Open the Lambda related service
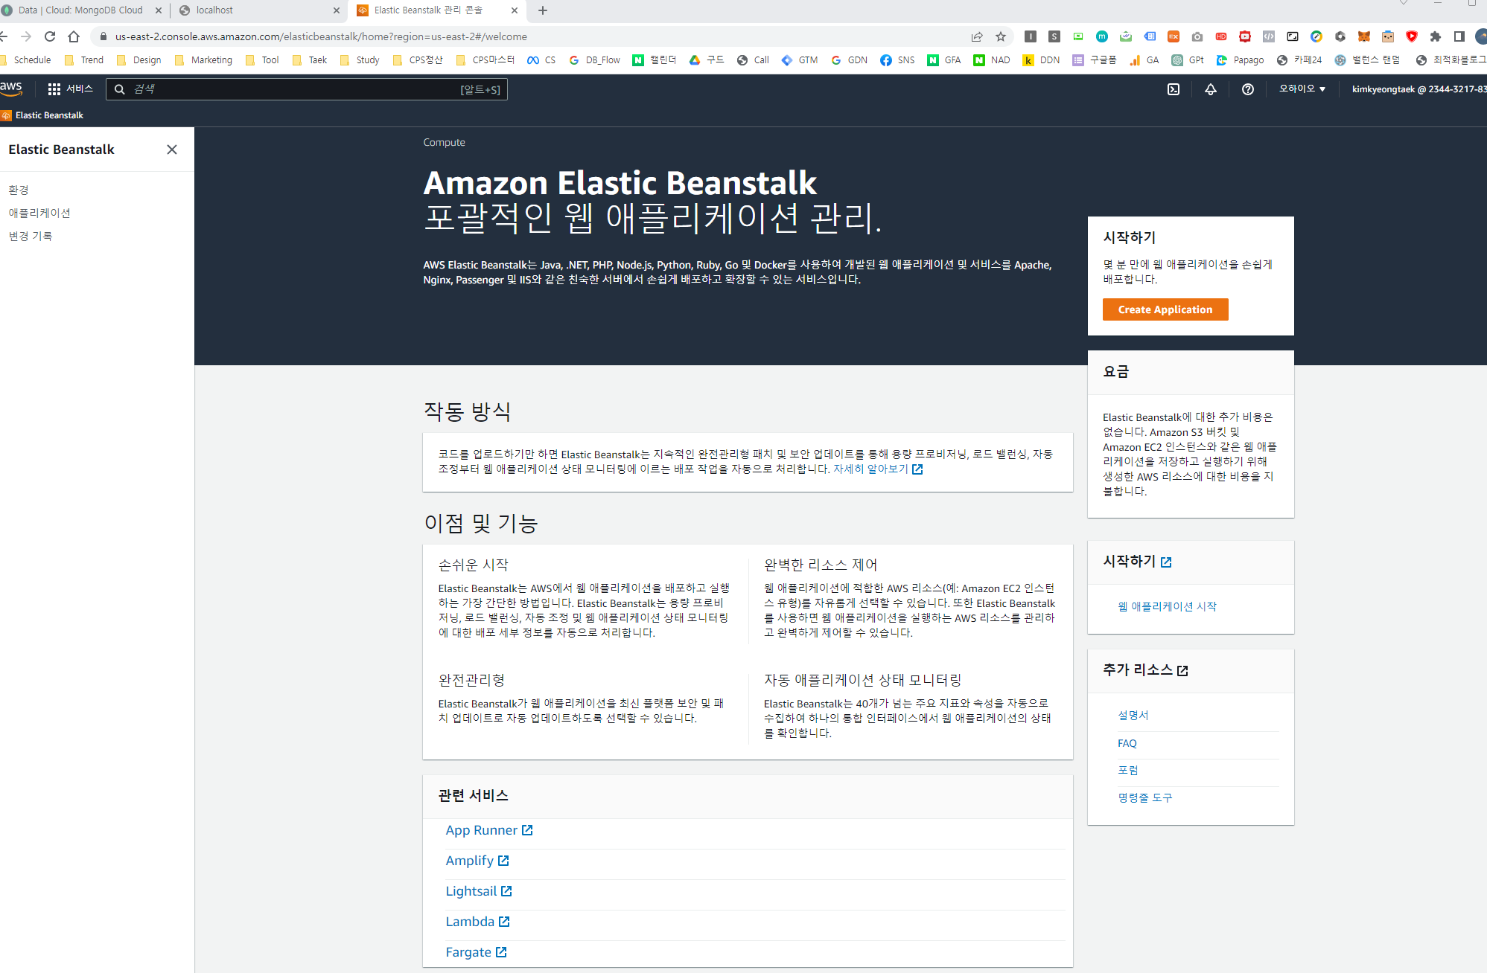 tap(477, 922)
